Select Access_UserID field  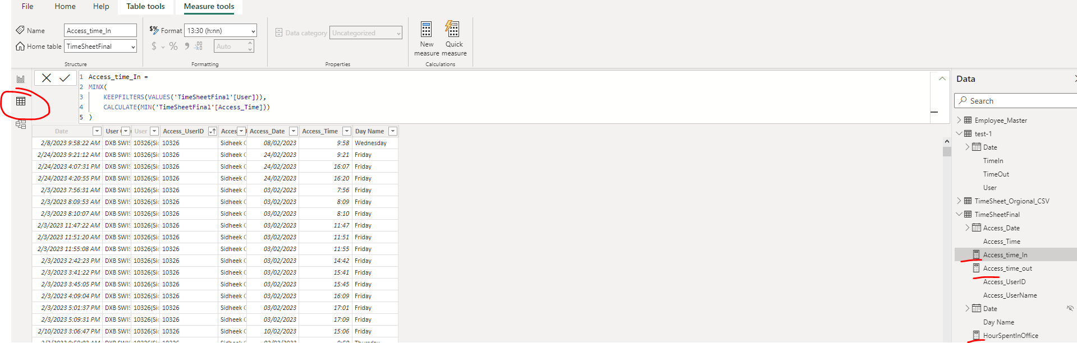(1004, 282)
